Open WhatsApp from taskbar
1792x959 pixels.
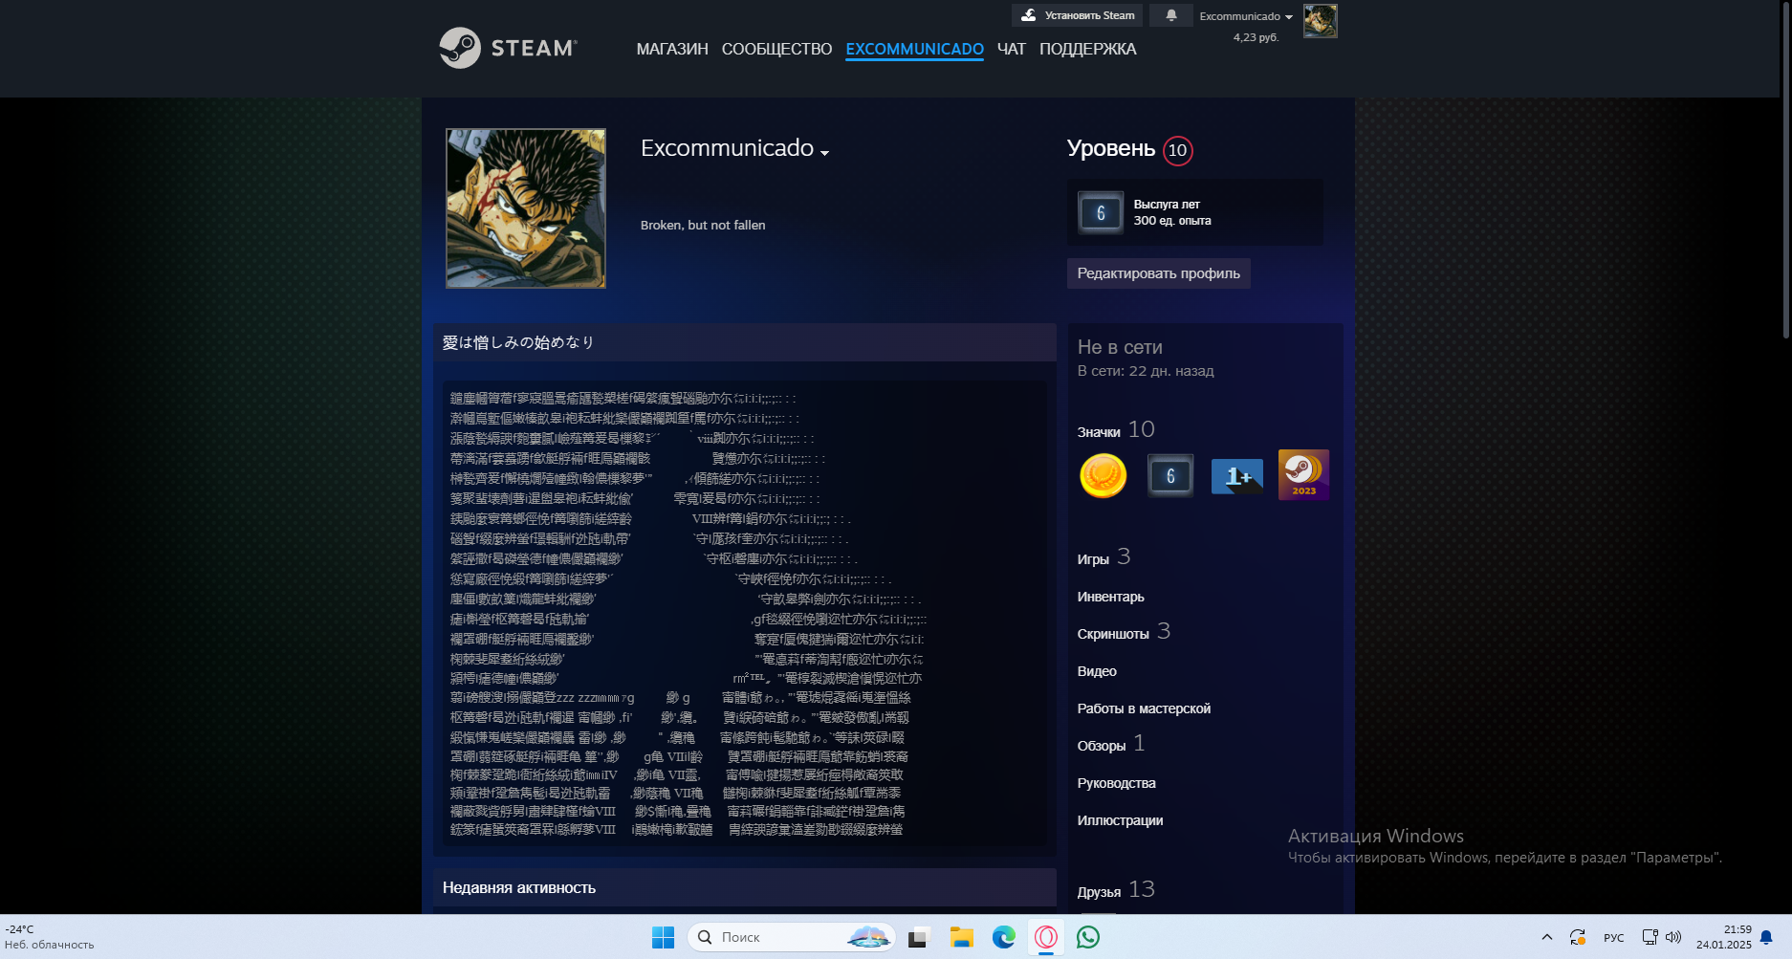click(x=1088, y=937)
